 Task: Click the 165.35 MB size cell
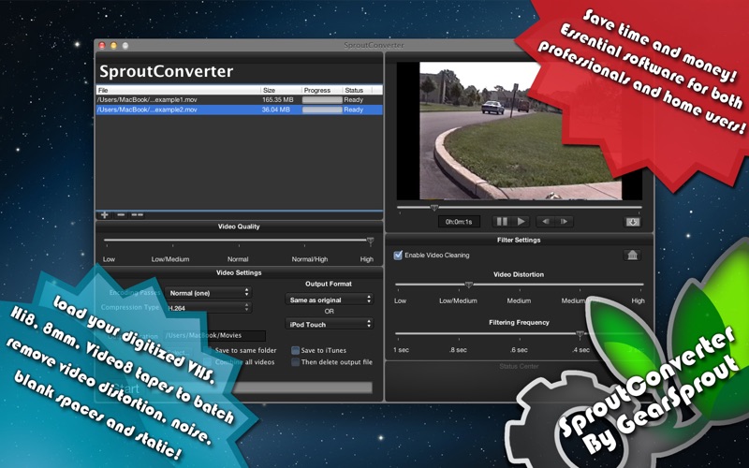point(277,100)
